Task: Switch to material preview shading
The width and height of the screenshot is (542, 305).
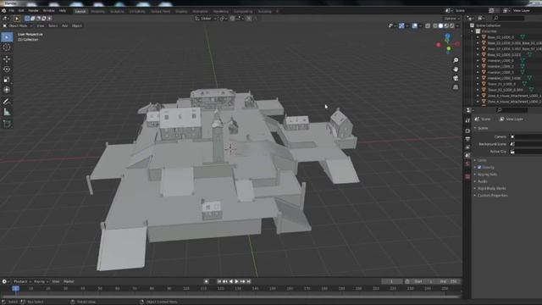Action: 446,25
